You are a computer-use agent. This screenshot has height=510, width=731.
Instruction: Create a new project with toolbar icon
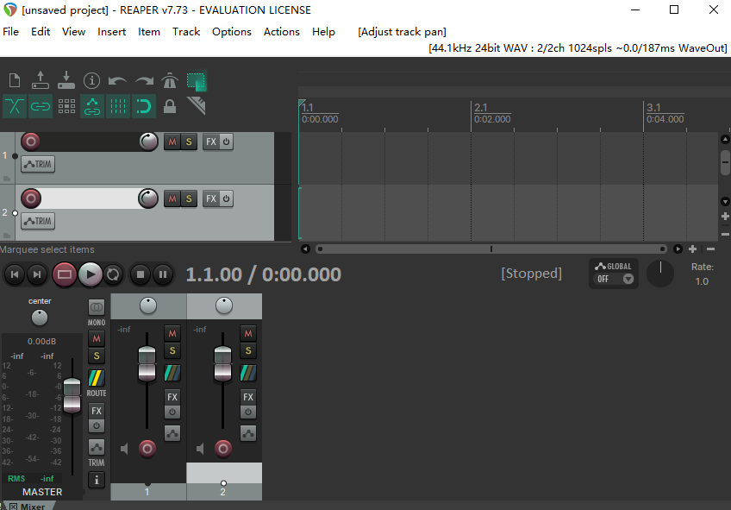(15, 80)
